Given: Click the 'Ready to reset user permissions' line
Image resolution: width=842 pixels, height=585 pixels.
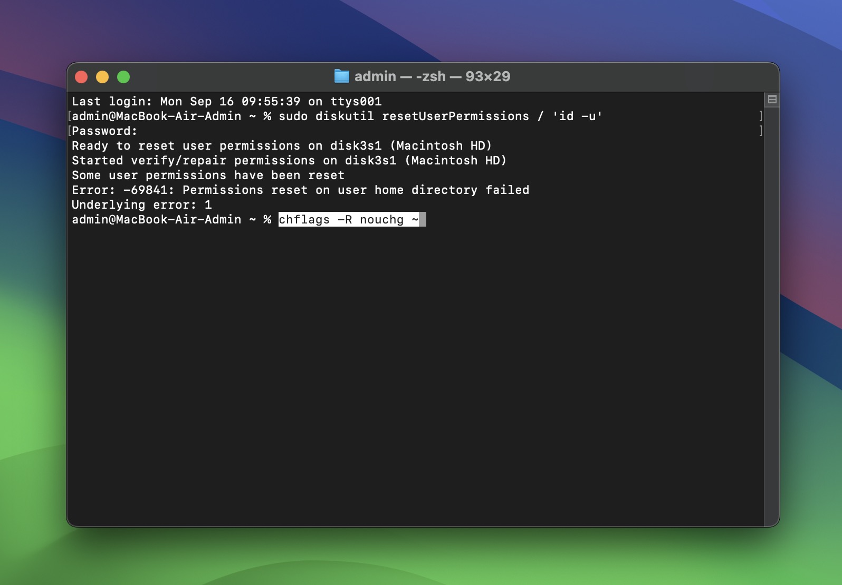Looking at the screenshot, I should (282, 145).
